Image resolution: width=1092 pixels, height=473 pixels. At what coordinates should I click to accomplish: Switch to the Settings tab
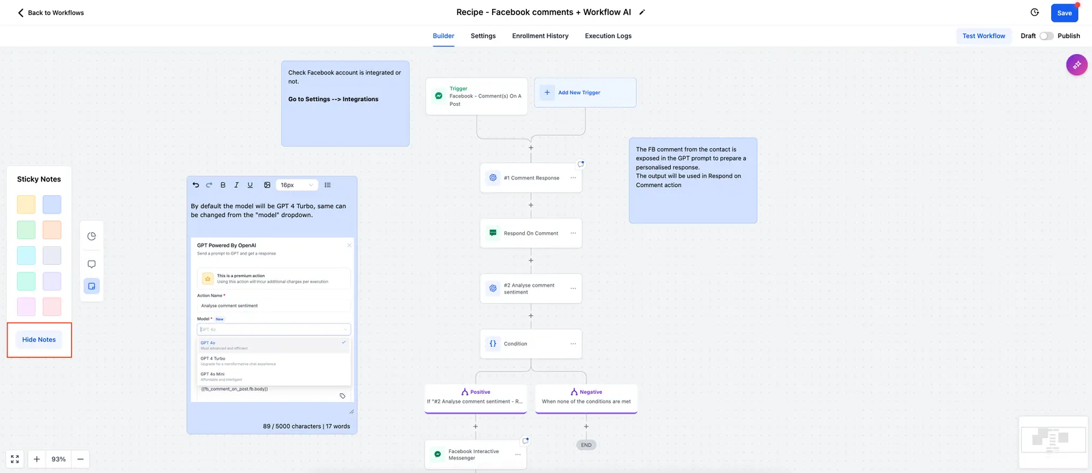pos(483,36)
